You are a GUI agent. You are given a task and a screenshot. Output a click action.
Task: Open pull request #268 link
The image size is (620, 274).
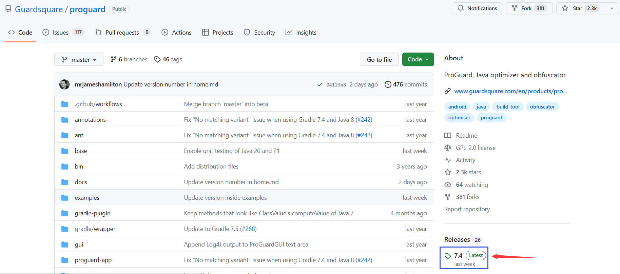[248, 229]
